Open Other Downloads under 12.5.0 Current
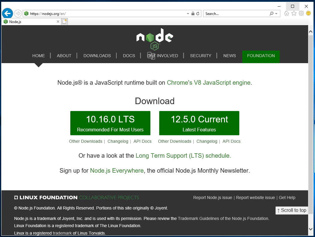Image resolution: width=315 pixels, height=237 pixels. pos(175,141)
